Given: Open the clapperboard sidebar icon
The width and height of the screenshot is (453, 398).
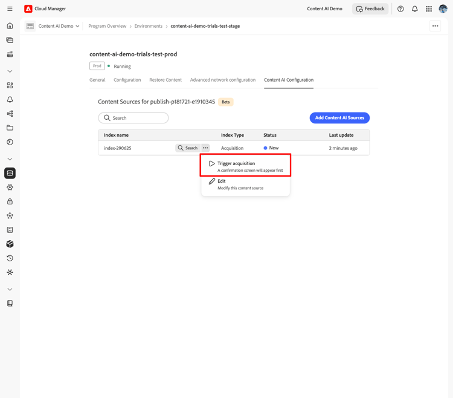Looking at the screenshot, I should (10, 54).
